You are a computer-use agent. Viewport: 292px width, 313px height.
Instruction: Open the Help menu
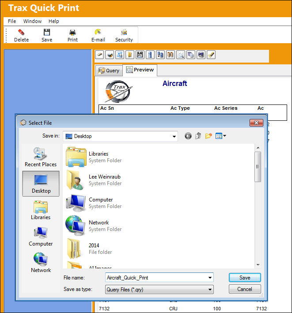[x=53, y=21]
